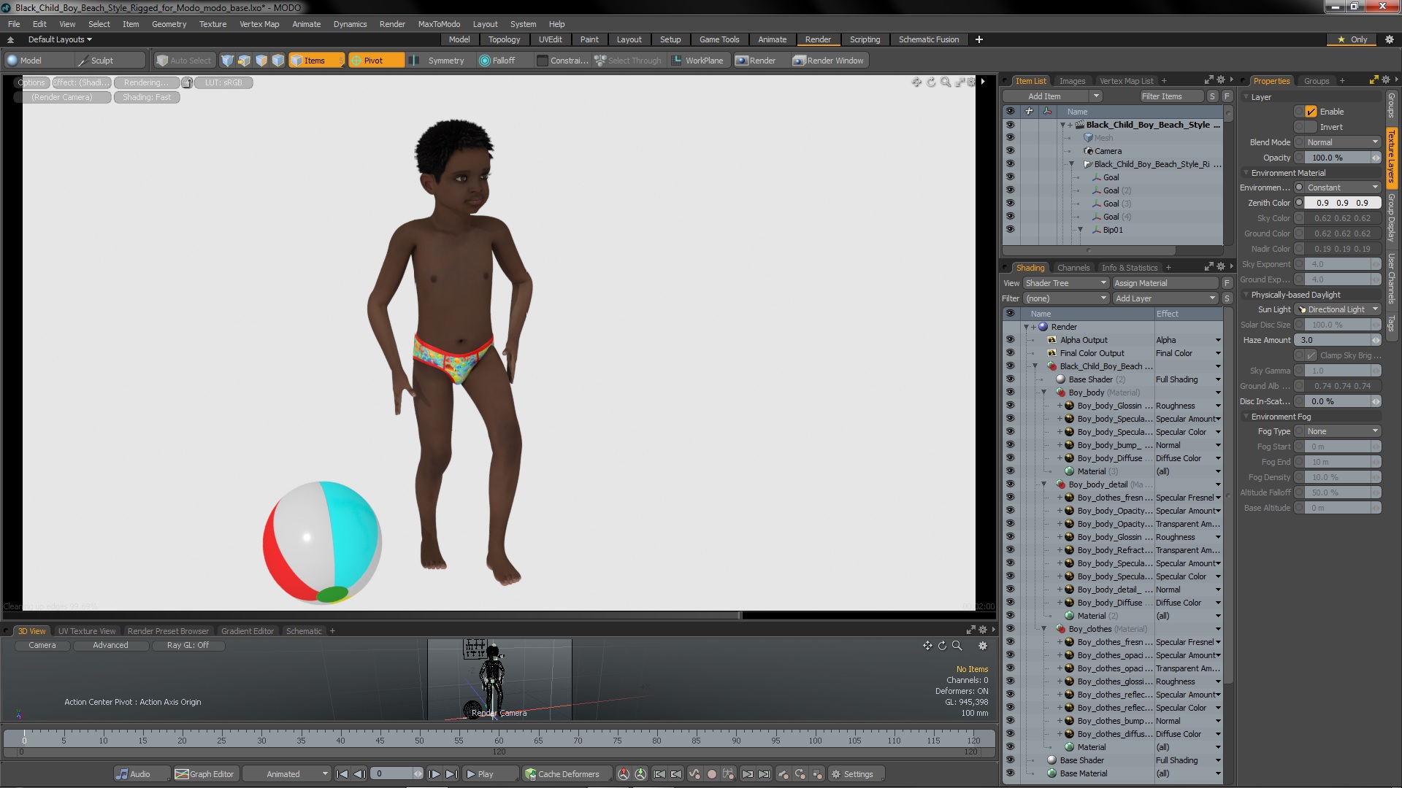The height and width of the screenshot is (788, 1402).
Task: Click the Play button
Action: pyautogui.click(x=490, y=774)
